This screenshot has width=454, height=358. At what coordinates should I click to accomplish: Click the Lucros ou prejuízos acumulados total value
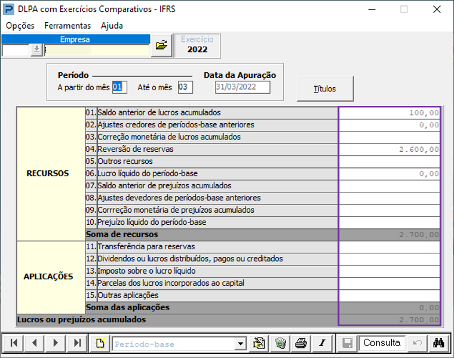point(389,320)
